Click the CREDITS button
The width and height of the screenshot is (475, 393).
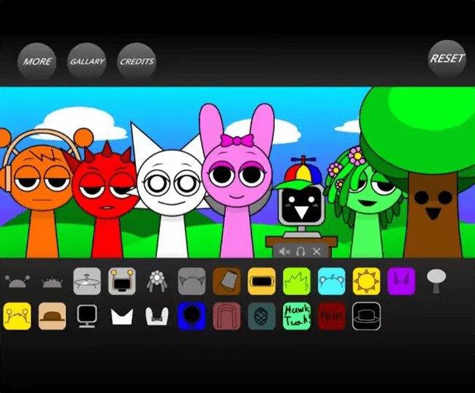coord(137,61)
